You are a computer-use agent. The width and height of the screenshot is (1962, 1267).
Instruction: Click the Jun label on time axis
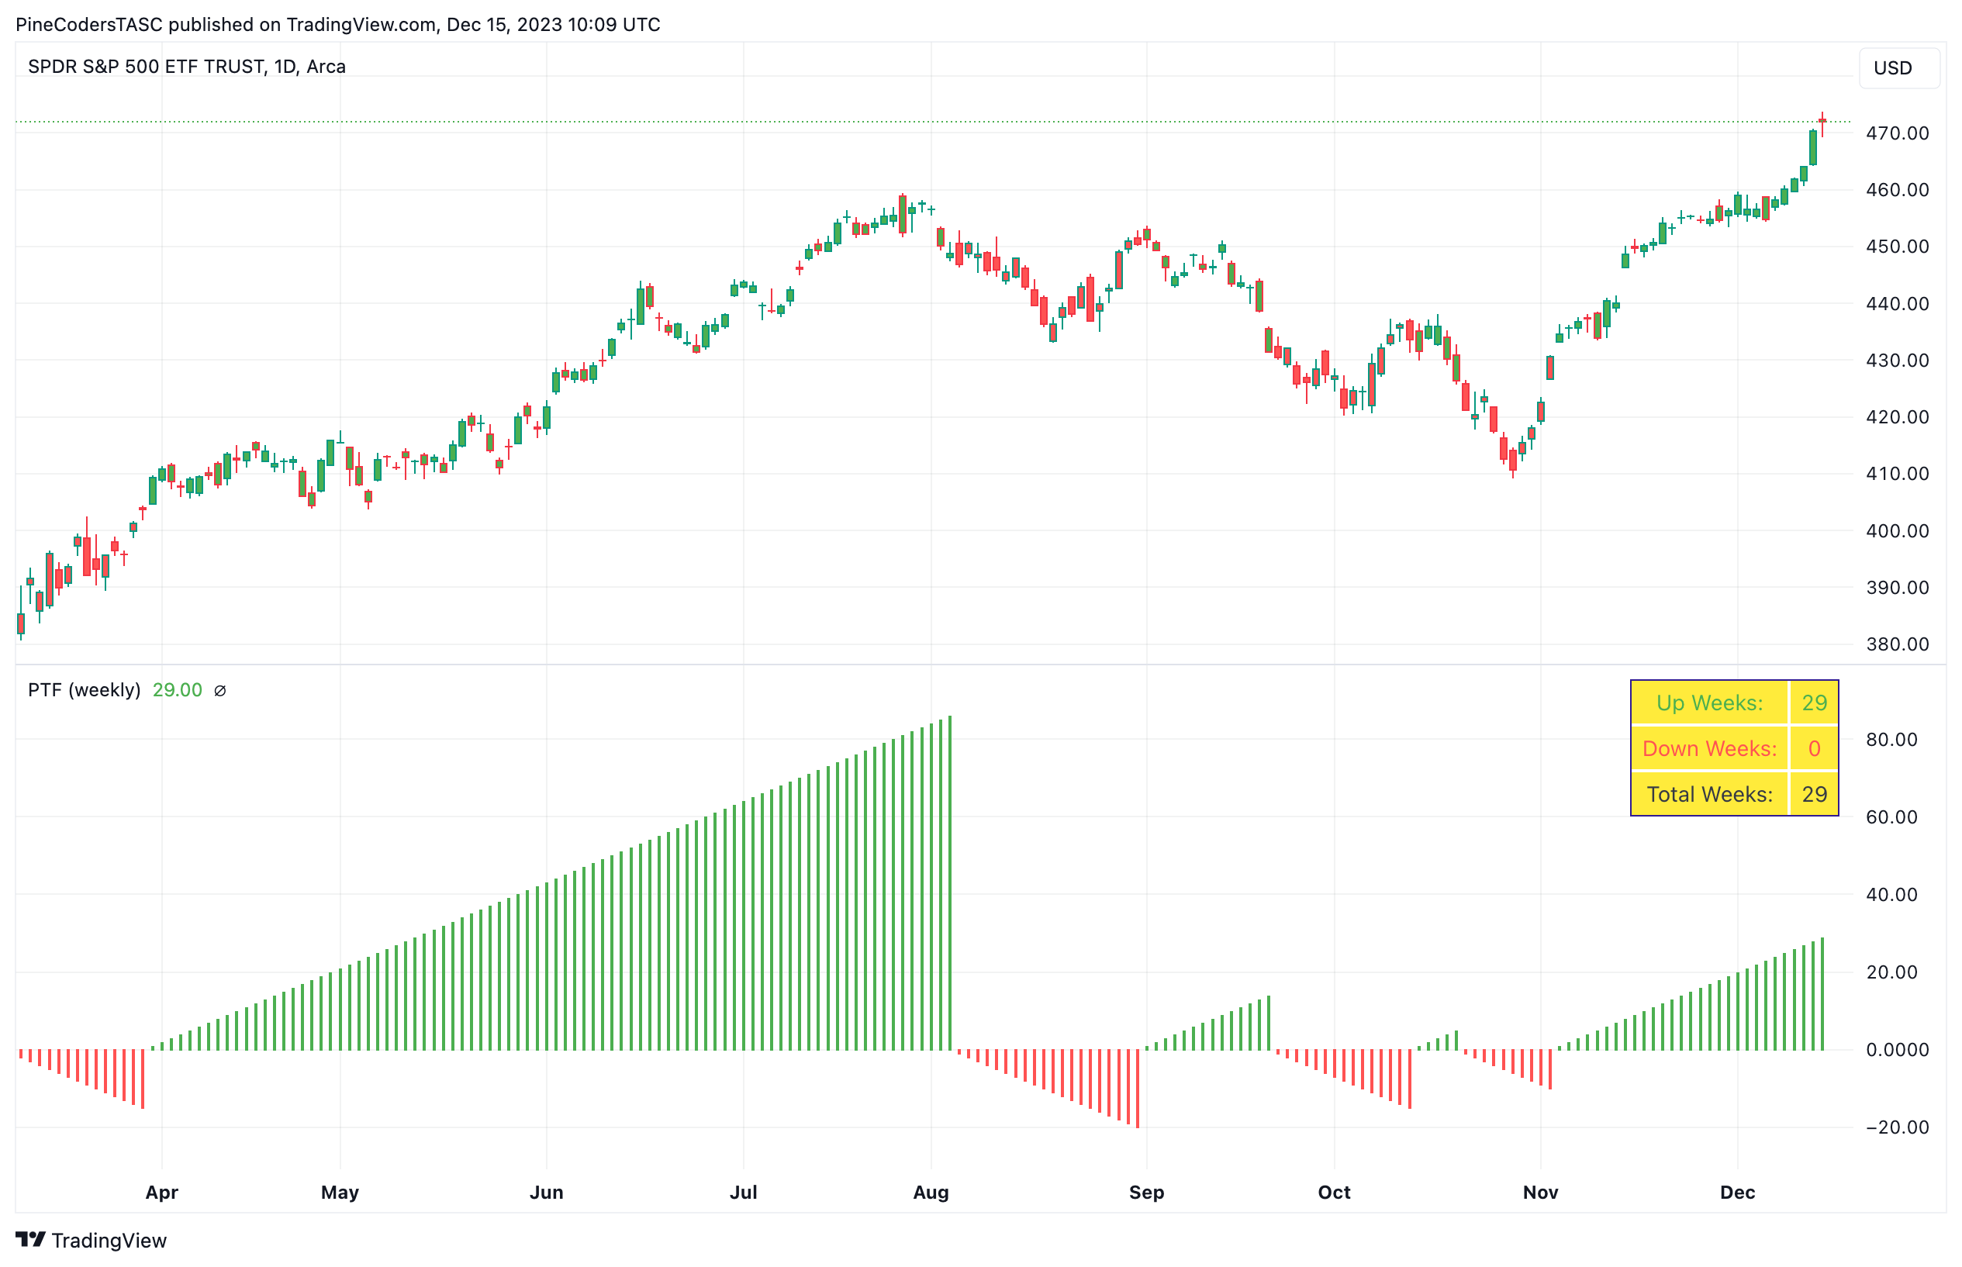point(546,1192)
